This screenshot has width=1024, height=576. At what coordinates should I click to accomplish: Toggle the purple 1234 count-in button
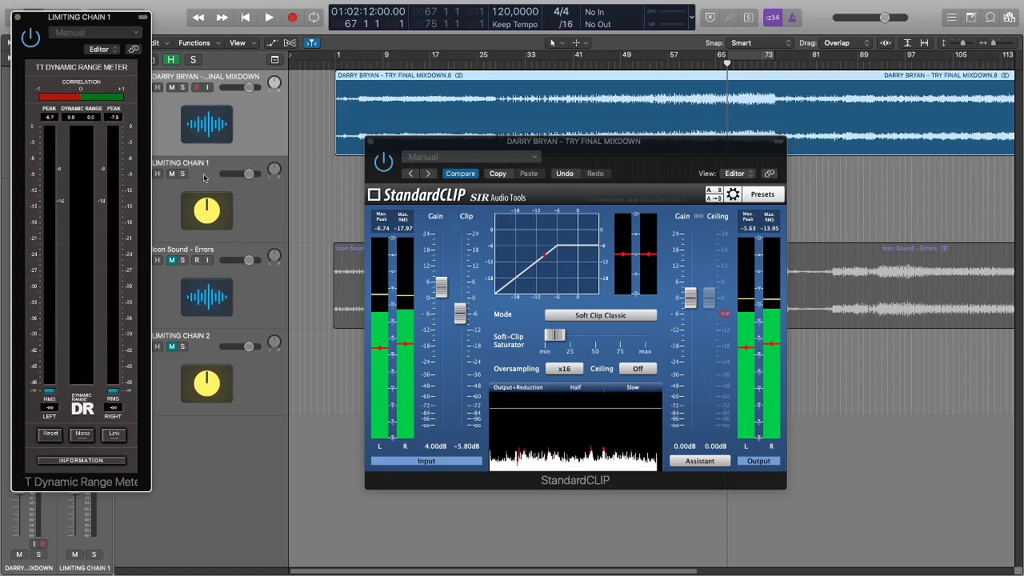pos(772,18)
